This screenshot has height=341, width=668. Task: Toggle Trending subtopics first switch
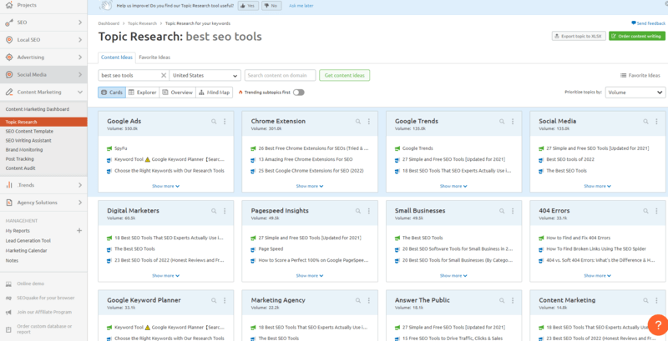point(298,93)
